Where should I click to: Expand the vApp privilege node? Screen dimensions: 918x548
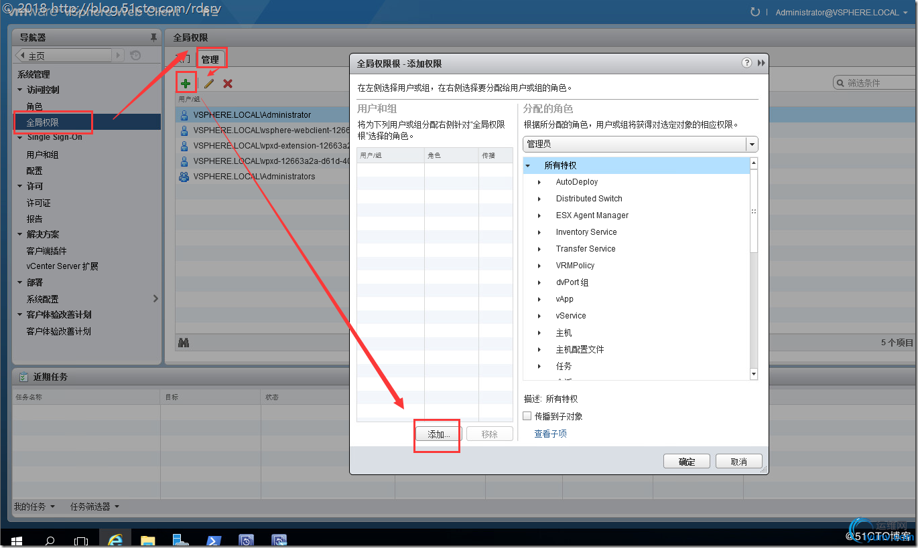pos(539,299)
